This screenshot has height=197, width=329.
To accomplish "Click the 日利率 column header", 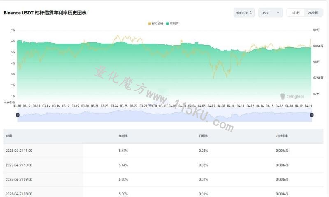I will coord(203,136).
